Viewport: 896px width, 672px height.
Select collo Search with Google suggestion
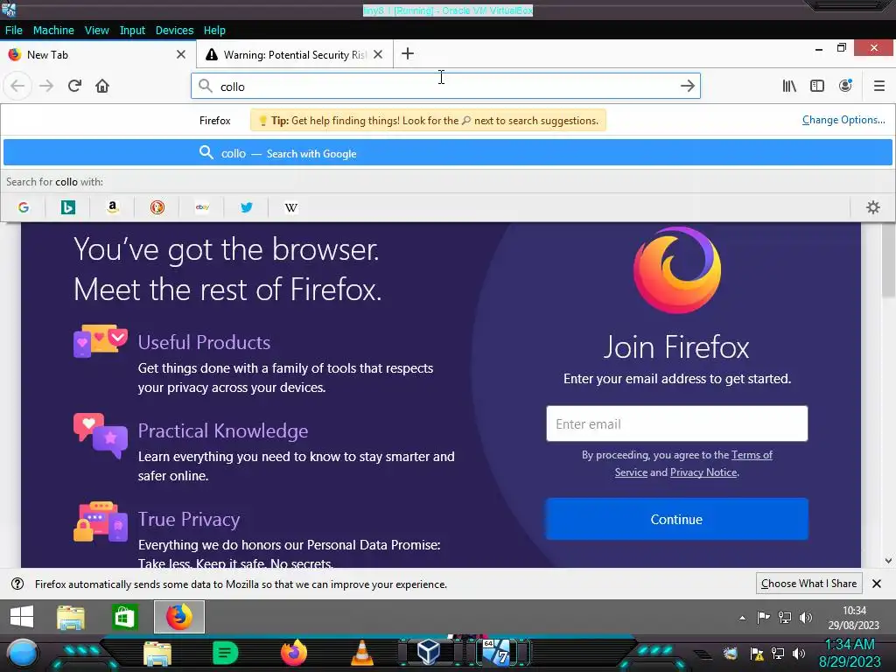point(448,153)
